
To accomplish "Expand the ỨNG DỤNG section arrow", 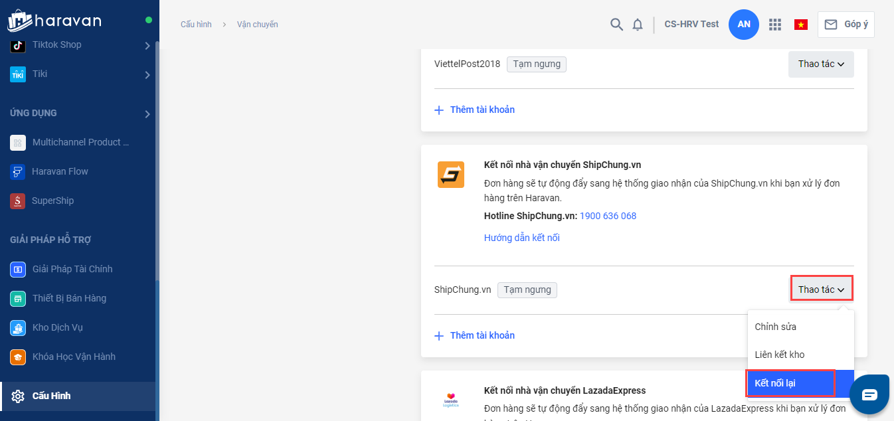I will (147, 114).
